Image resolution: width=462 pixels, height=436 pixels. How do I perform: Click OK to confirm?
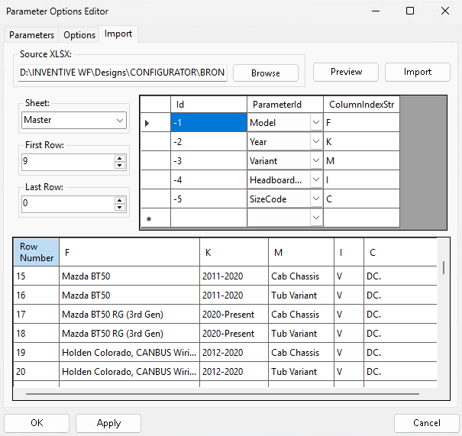(37, 423)
